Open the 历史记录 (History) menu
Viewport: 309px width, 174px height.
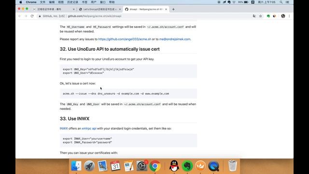(x=72, y=2)
